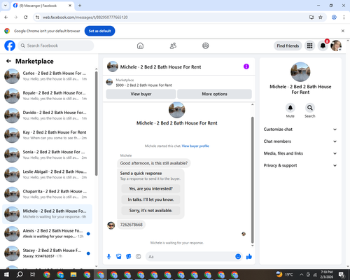
Task: Open the Friends icon in top navigation
Action: pyautogui.click(x=173, y=45)
